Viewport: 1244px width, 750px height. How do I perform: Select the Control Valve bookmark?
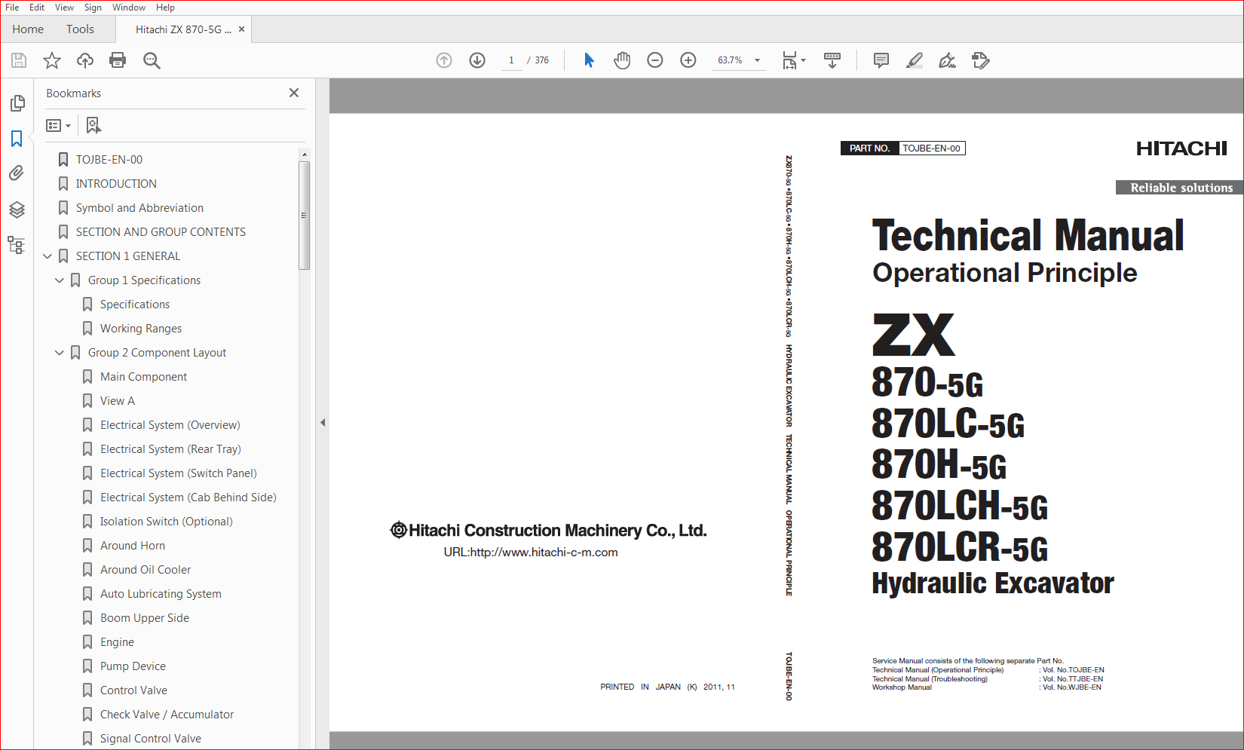[133, 690]
